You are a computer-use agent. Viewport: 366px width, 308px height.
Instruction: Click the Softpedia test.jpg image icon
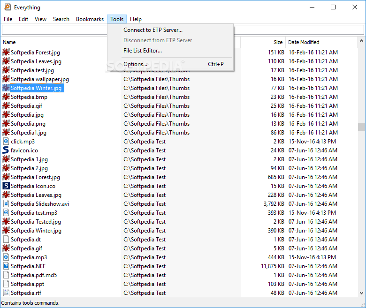pyautogui.click(x=6, y=70)
